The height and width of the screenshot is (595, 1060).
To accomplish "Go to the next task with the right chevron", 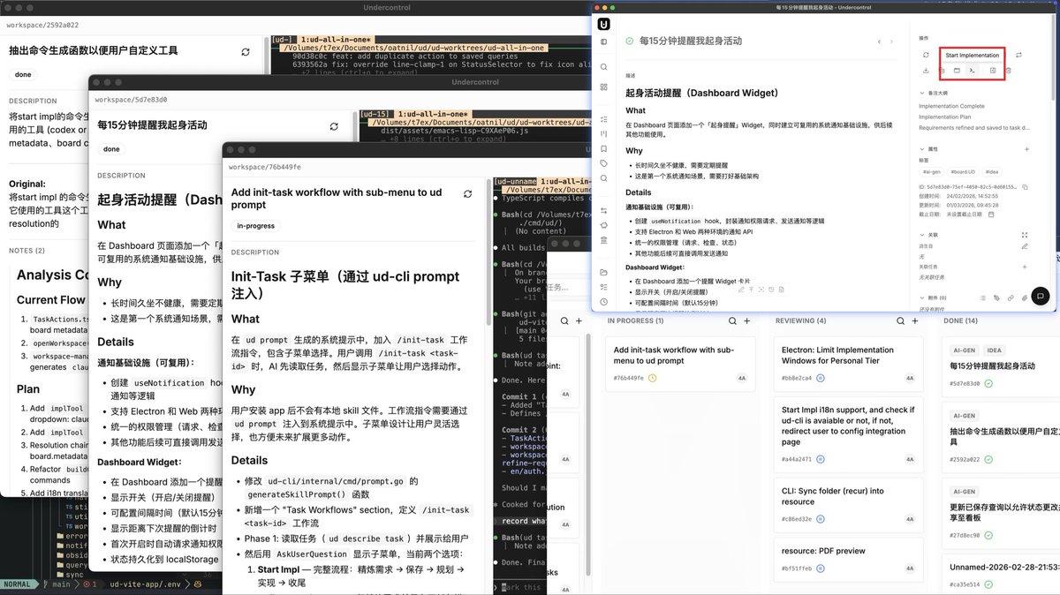I will (893, 41).
